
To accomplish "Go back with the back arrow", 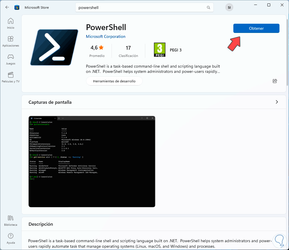I will tap(7, 8).
